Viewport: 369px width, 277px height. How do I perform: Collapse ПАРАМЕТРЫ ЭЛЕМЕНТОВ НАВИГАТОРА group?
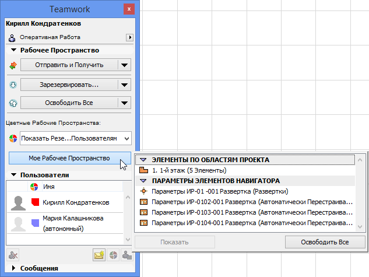click(143, 181)
